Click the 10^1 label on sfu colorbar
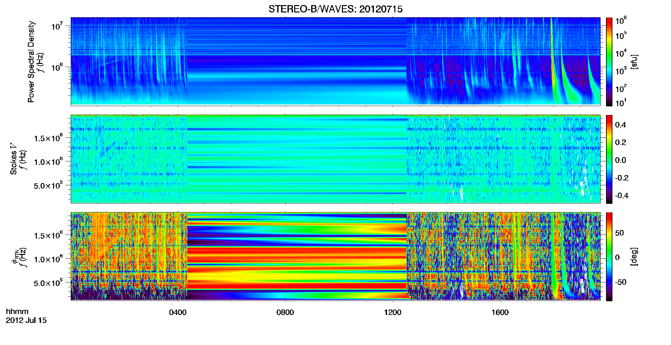The width and height of the screenshot is (671, 345). 621,103
